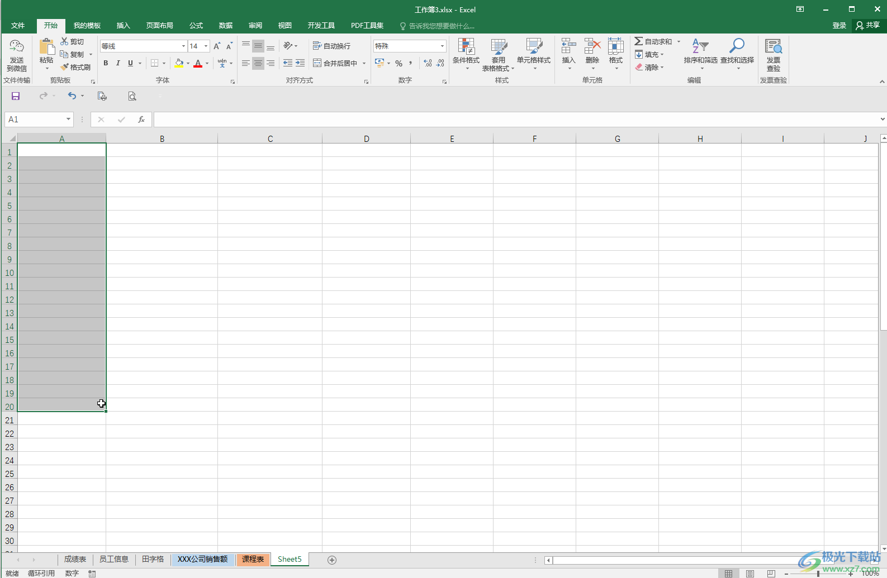Click the Tell Me search box
The image size is (887, 578).
(x=437, y=26)
